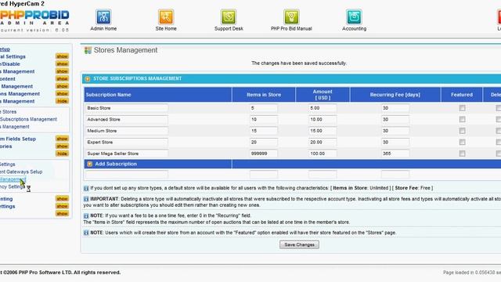Expand General Settings with its show button
501x282 pixels.
[x=62, y=56]
